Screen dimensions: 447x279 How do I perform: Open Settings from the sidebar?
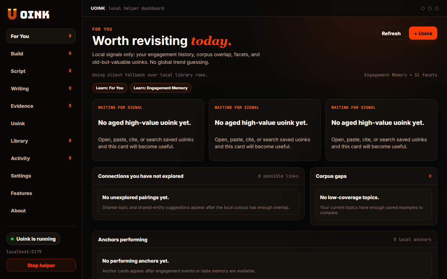[41, 175]
